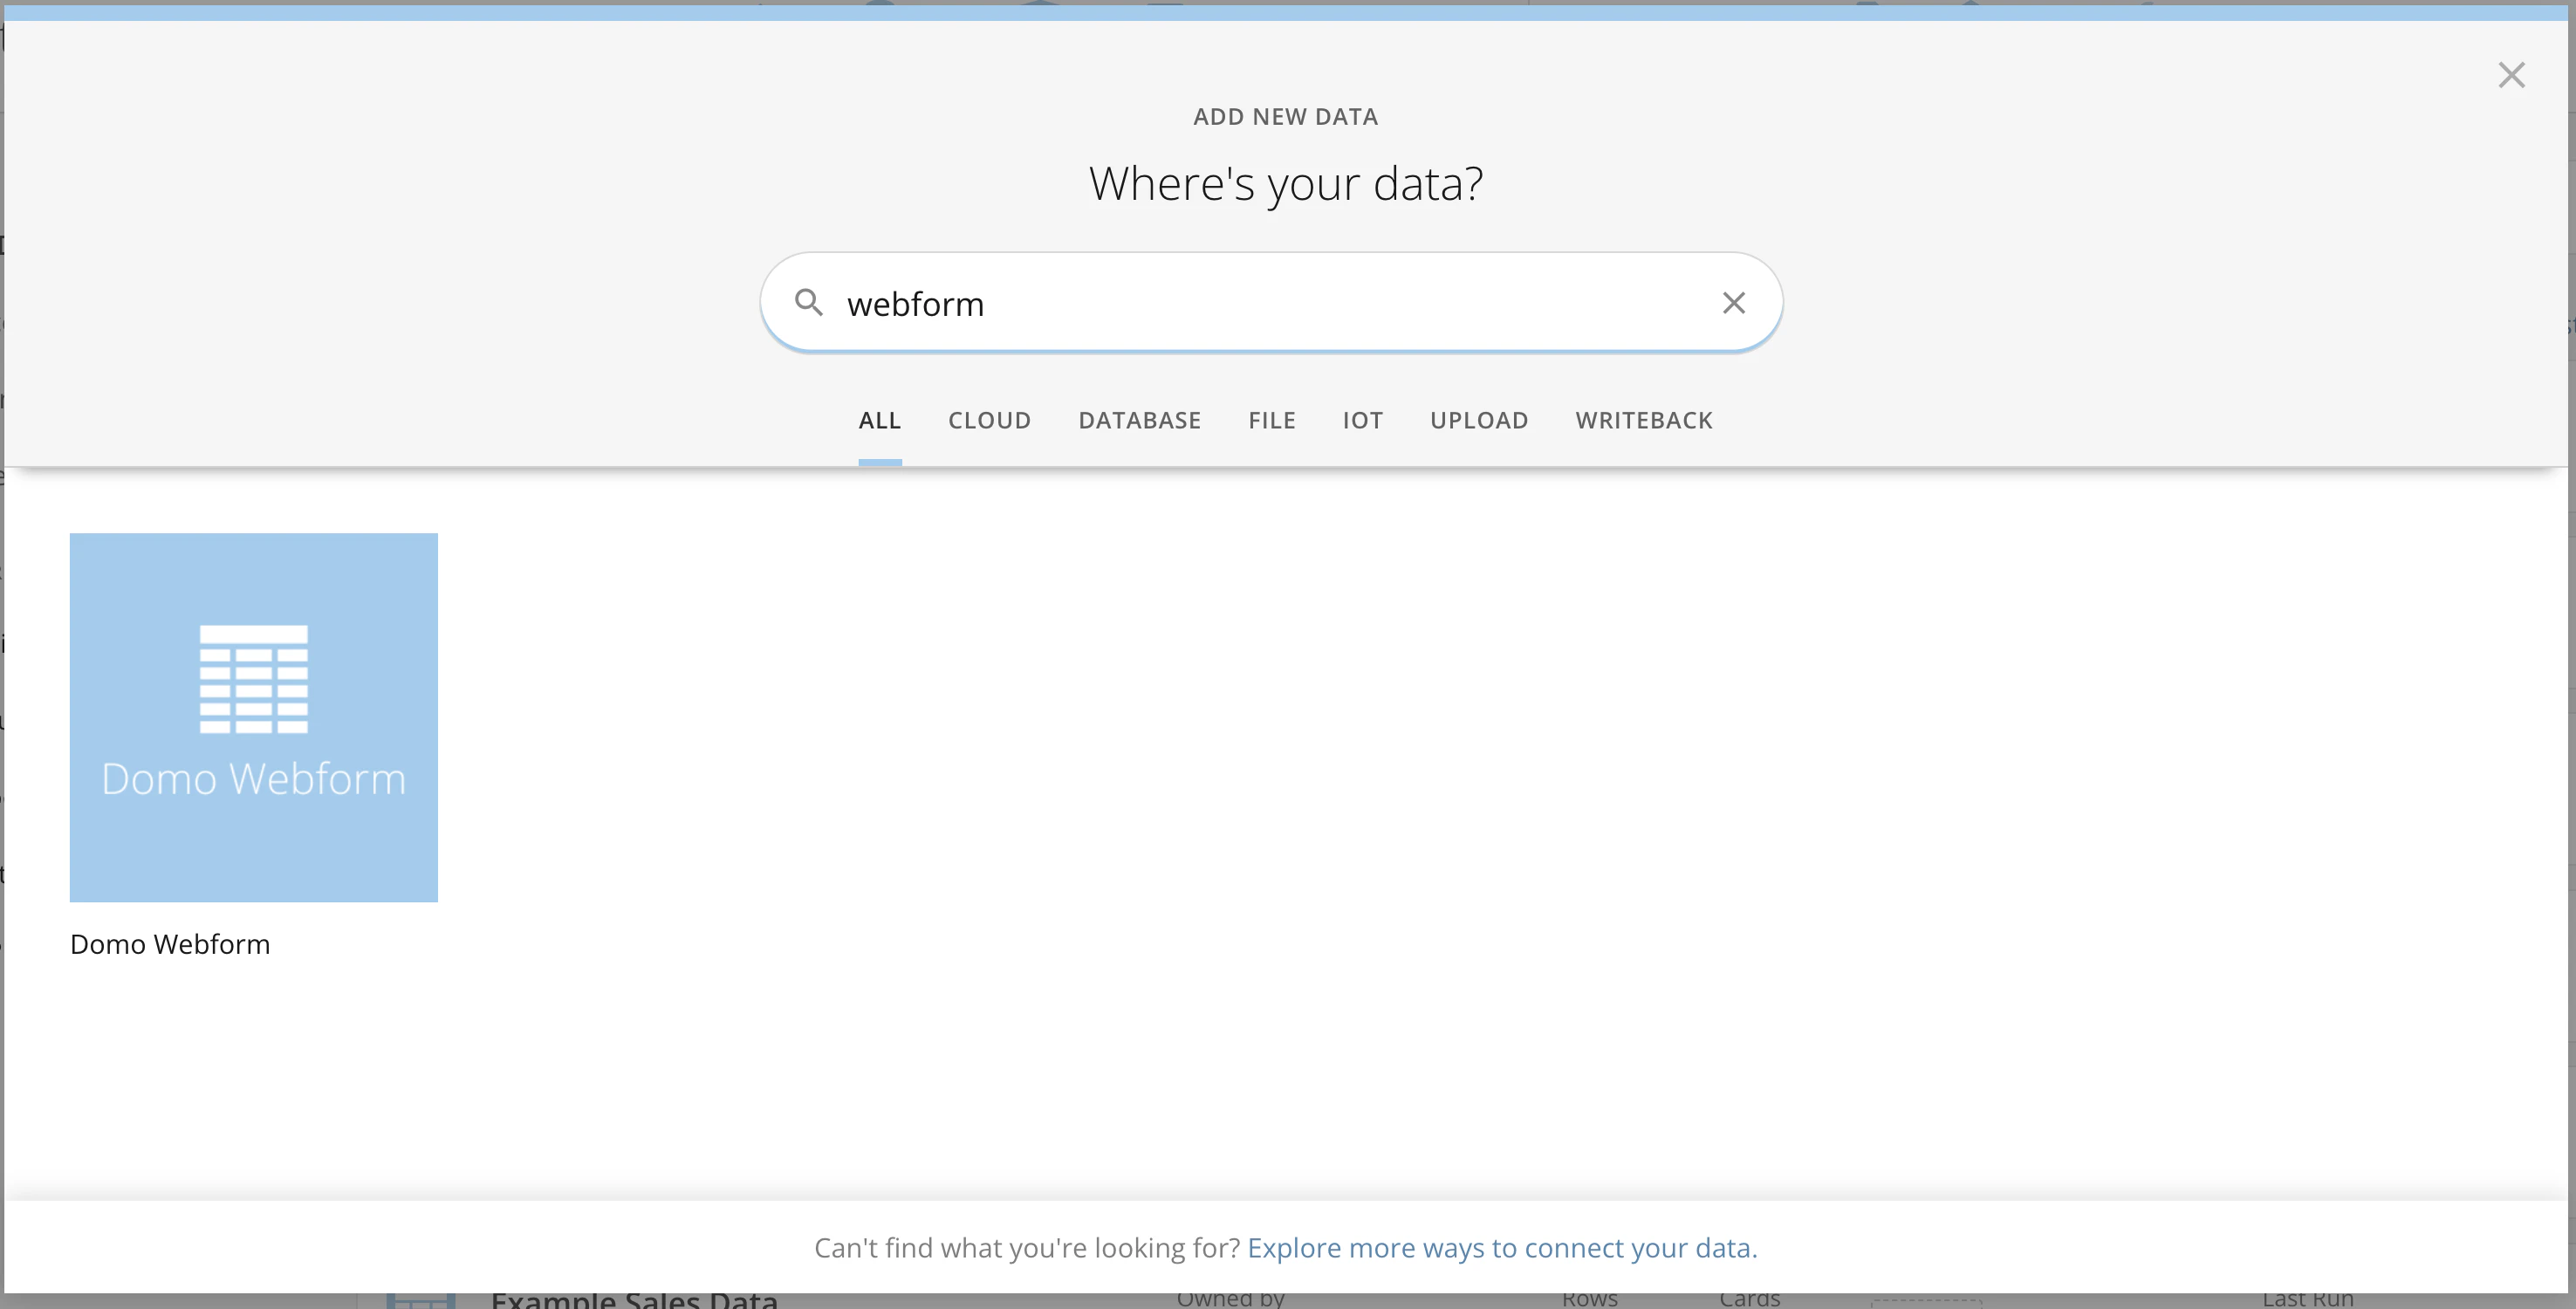Screen dimensions: 2576x1309
Task: Switch to the UPLOAD tab
Action: tap(1478, 421)
